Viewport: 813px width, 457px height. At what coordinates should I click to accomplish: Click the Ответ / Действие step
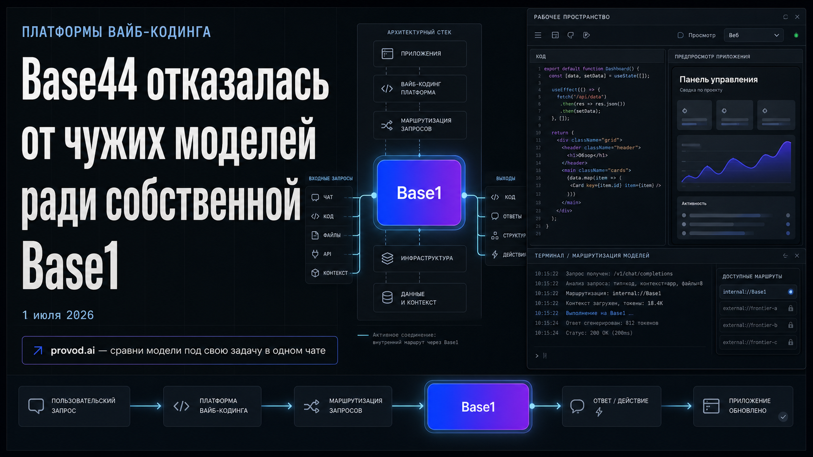point(611,406)
